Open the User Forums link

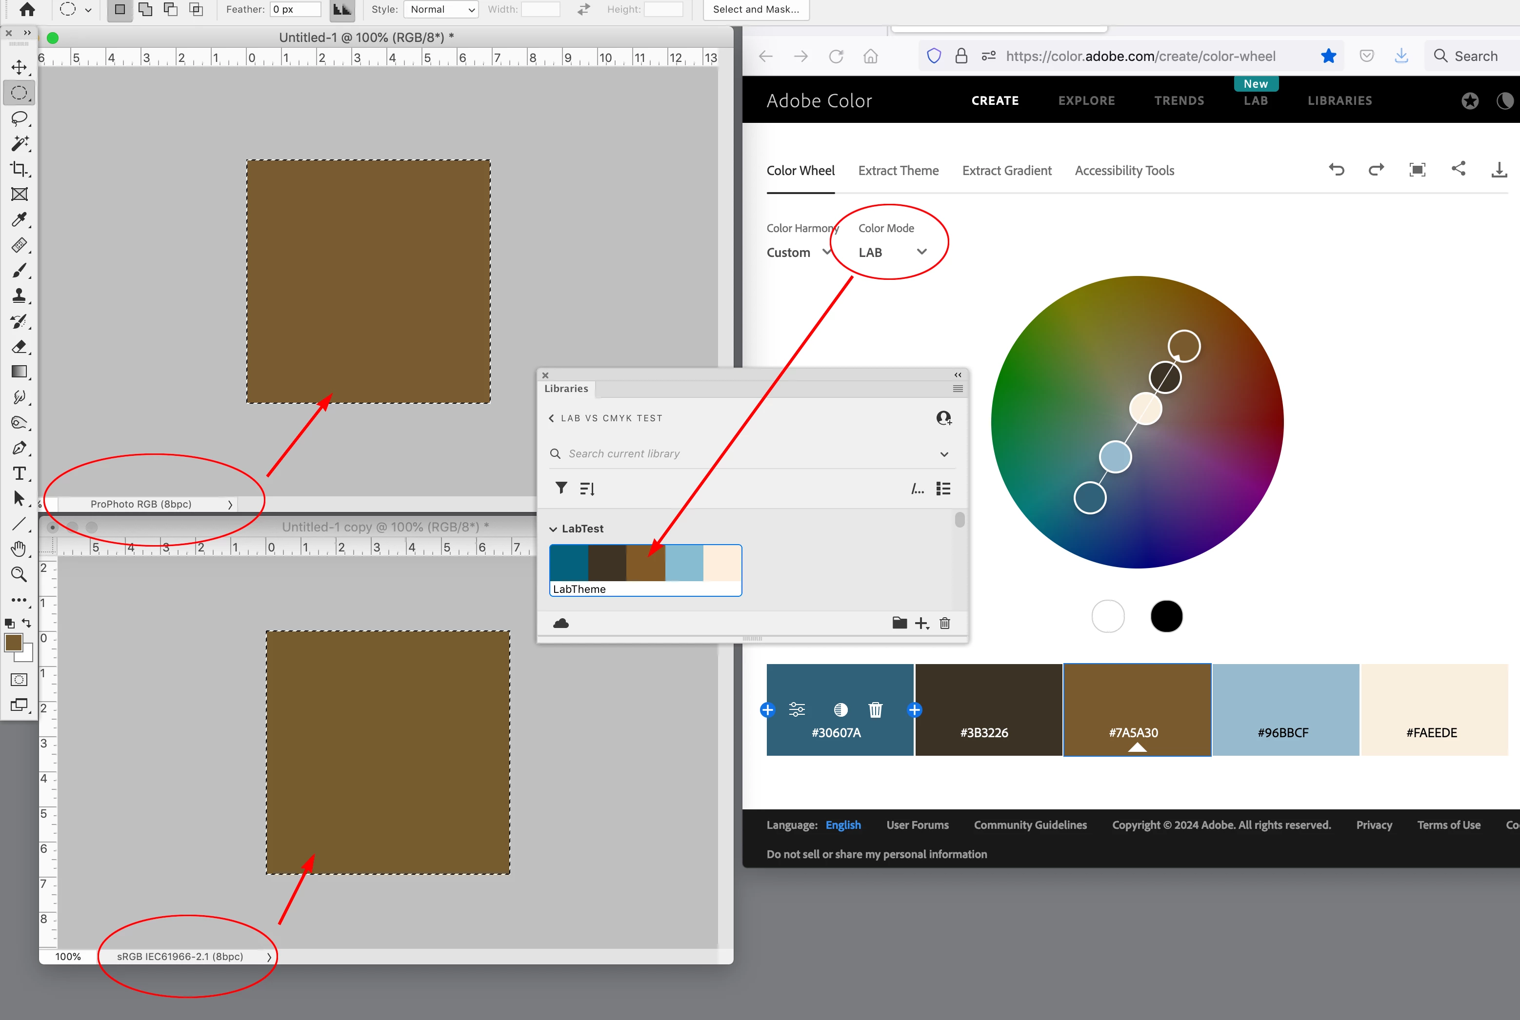tap(917, 825)
